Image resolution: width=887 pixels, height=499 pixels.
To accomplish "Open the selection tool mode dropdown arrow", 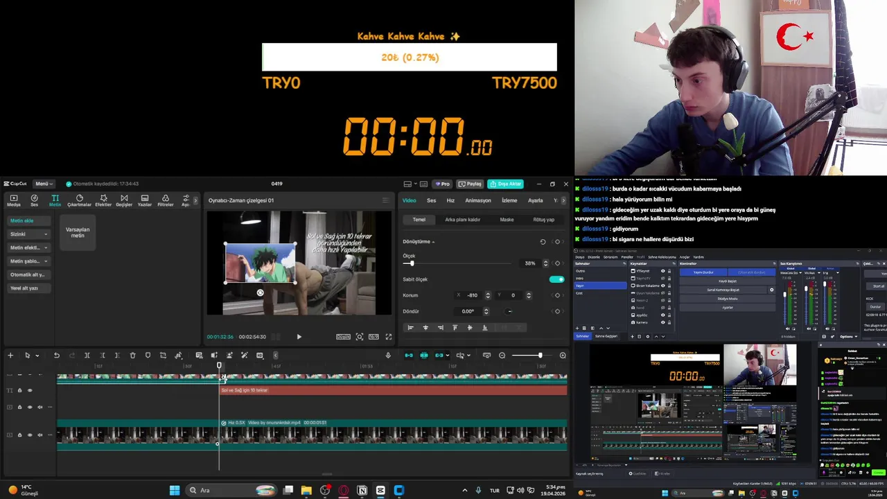I will pyautogui.click(x=37, y=356).
